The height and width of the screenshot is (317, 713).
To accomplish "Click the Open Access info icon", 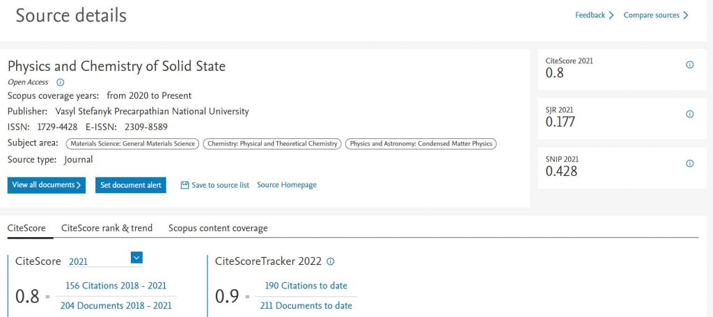I will tap(60, 82).
